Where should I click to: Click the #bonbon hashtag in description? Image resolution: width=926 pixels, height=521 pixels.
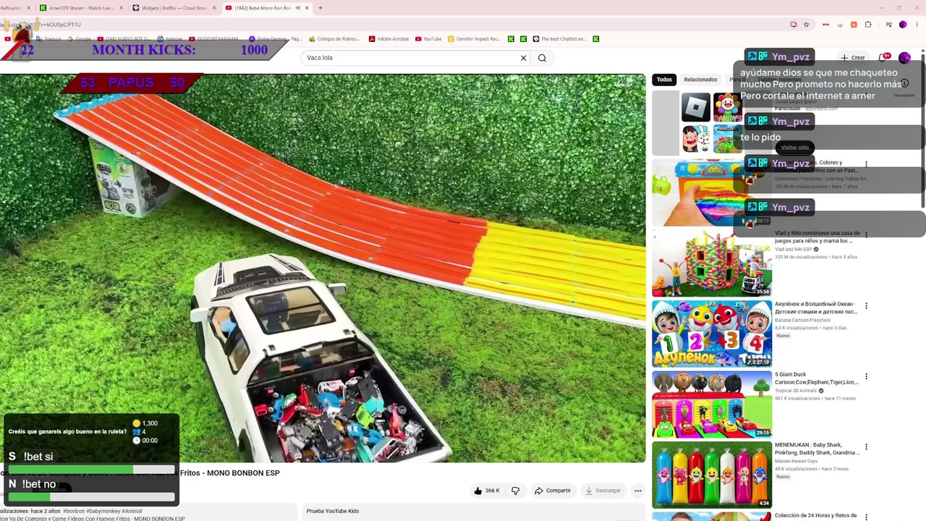[x=74, y=512]
